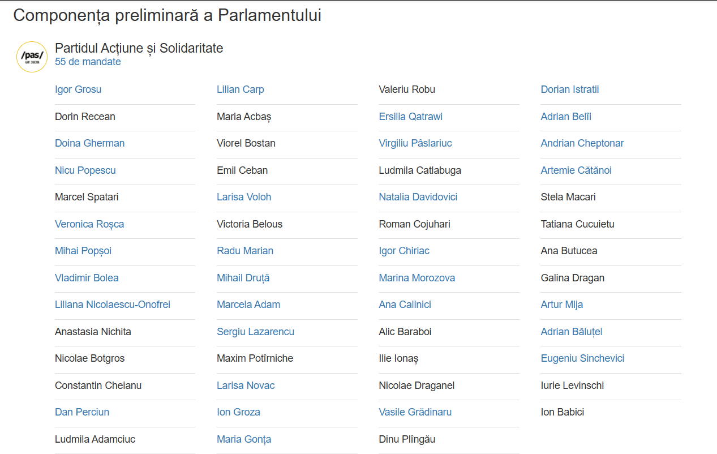Click the Dorian Istratii link

pos(570,89)
